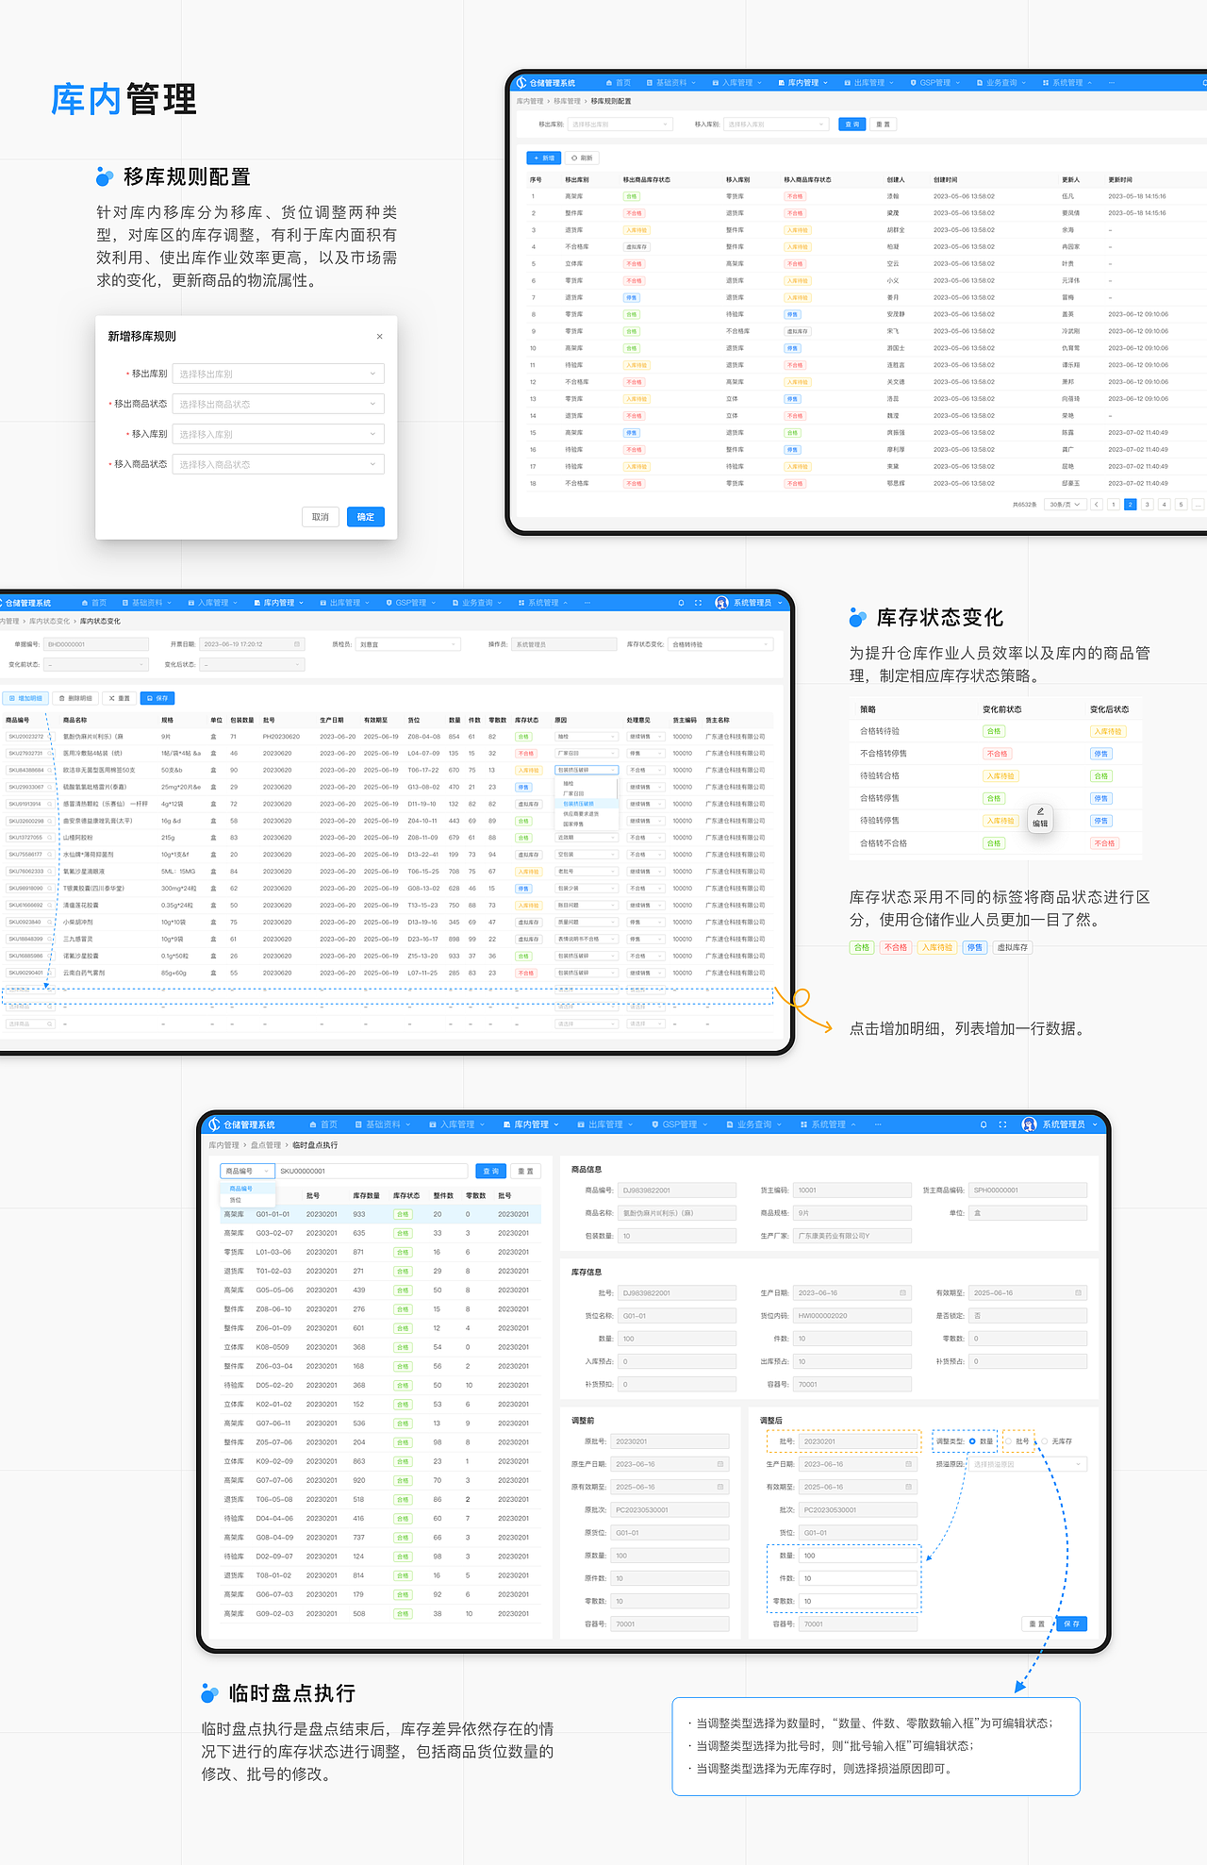
Task: Click 新增 button in 移库规则配置 screen
Action: [x=544, y=158]
